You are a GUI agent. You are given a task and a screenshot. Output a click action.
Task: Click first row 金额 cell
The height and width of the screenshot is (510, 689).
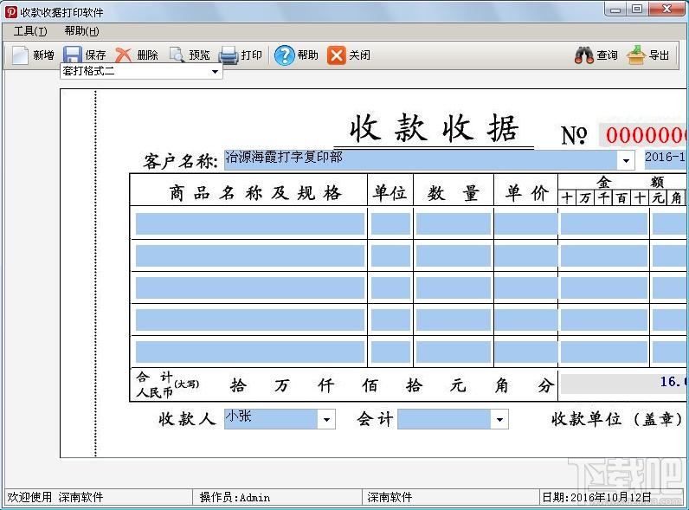click(x=604, y=223)
